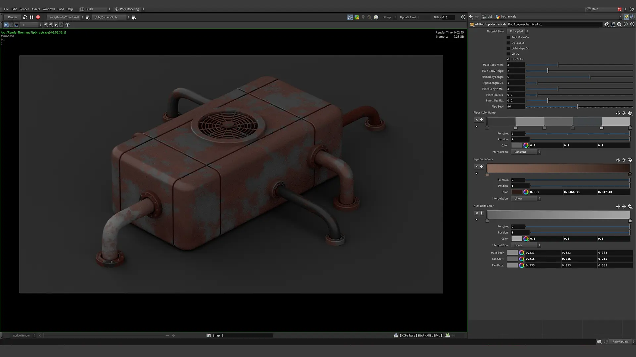Click the Render button in toolbar

(12, 17)
